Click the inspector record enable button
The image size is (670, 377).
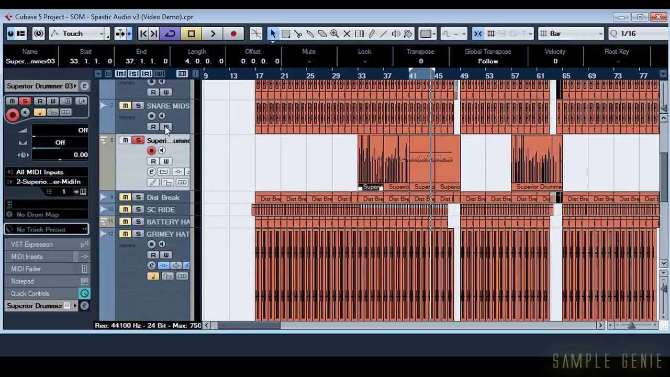pyautogui.click(x=13, y=114)
